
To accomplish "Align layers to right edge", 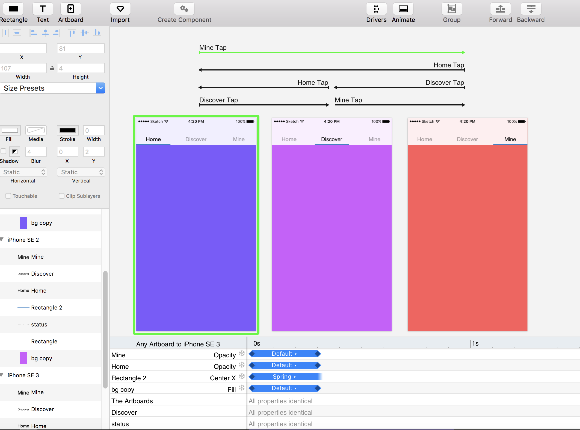I will coord(56,33).
